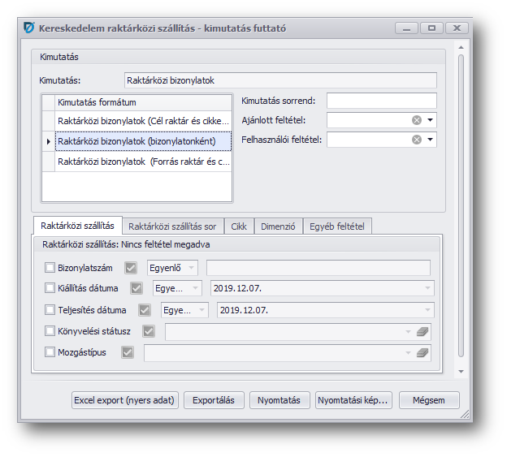Click the Bizonylatszám value input field

click(318, 268)
